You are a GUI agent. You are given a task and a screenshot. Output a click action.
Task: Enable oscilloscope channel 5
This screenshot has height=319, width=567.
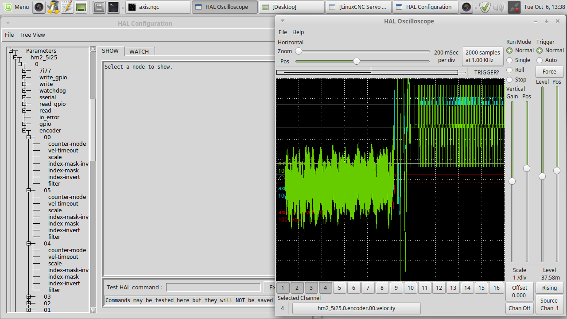pyautogui.click(x=339, y=288)
